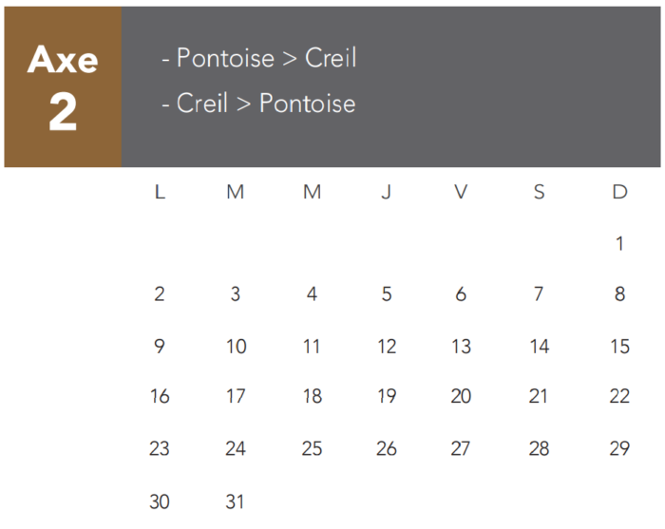Pick date 10 in the calendar
The image size is (665, 529).
(x=236, y=347)
